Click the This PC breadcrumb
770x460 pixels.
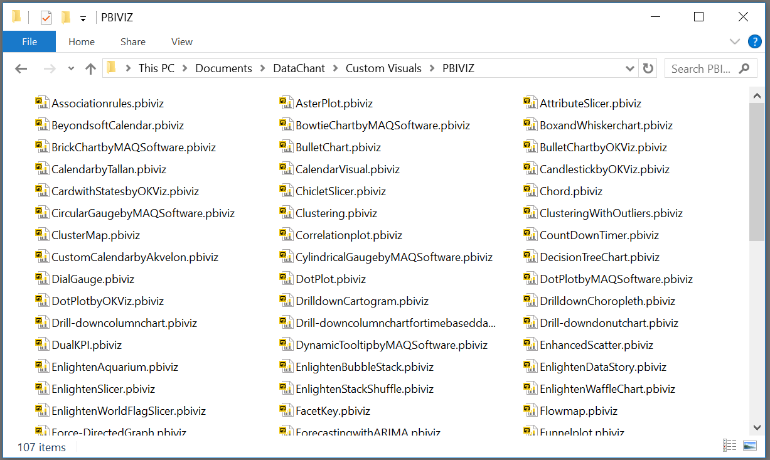pos(156,68)
